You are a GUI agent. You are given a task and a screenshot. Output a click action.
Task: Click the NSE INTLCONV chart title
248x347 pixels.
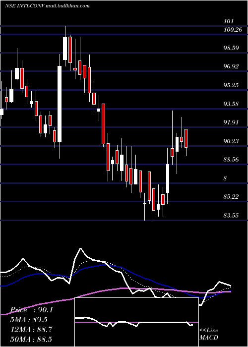click(47, 6)
